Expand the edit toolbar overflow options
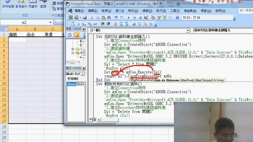This screenshot has height=142, width=253. click(x=155, y=25)
